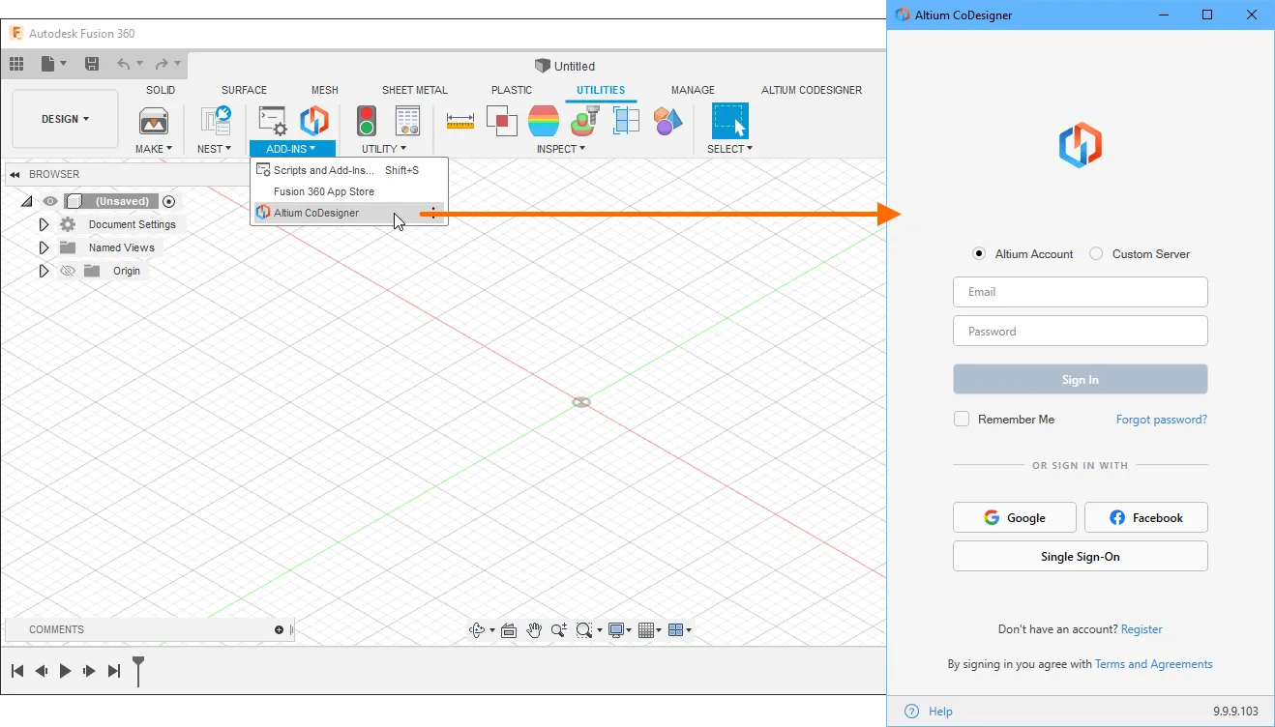
Task: Open the ALTIUM CODESIGNER tab
Action: [812, 90]
